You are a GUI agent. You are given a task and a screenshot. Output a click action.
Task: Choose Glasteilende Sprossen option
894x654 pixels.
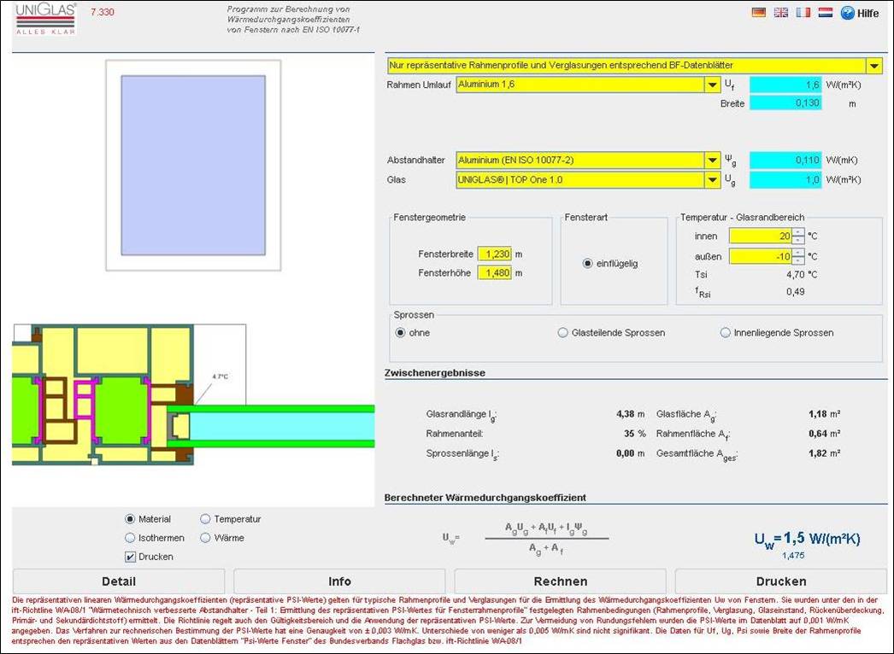(563, 333)
